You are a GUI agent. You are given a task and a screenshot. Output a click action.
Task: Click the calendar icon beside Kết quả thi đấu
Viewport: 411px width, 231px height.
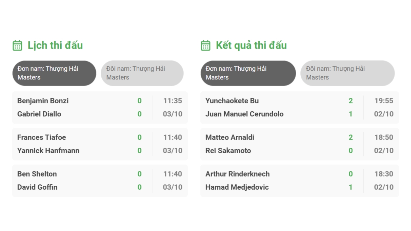tap(206, 46)
